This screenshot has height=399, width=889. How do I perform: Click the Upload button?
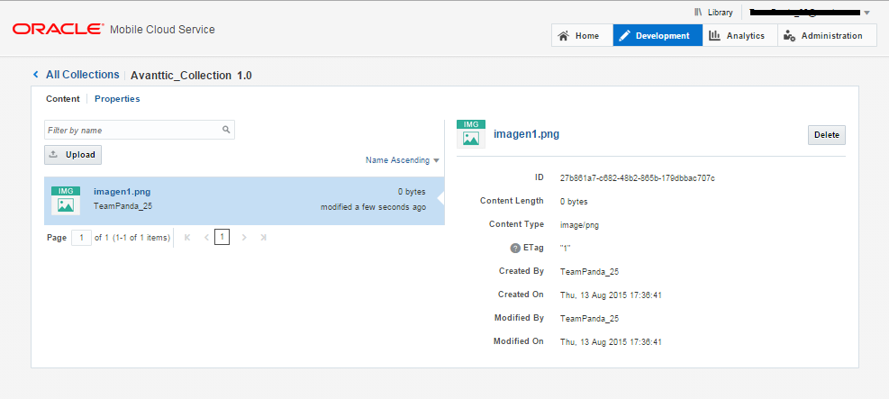coord(72,155)
